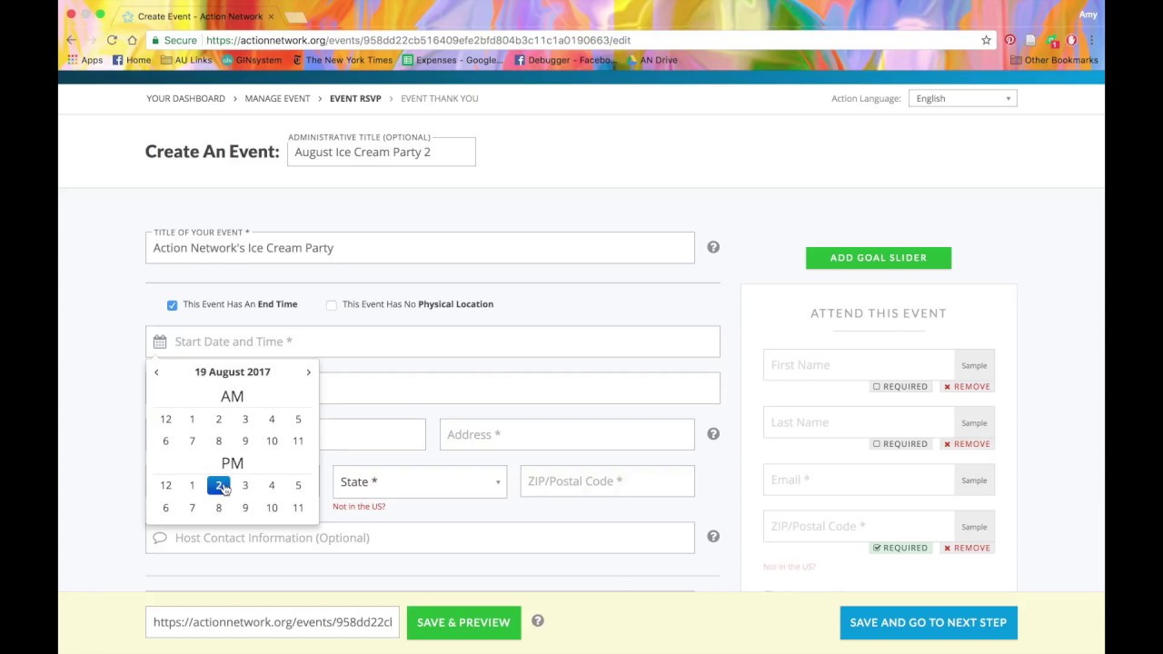Select 12 AM in the time picker
Image resolution: width=1163 pixels, height=654 pixels.
[165, 419]
